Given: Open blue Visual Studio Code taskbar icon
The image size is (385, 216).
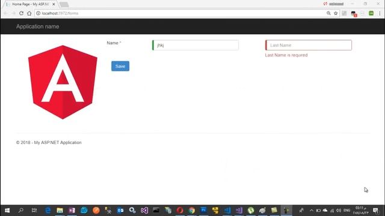Looking at the screenshot, I should (227, 211).
